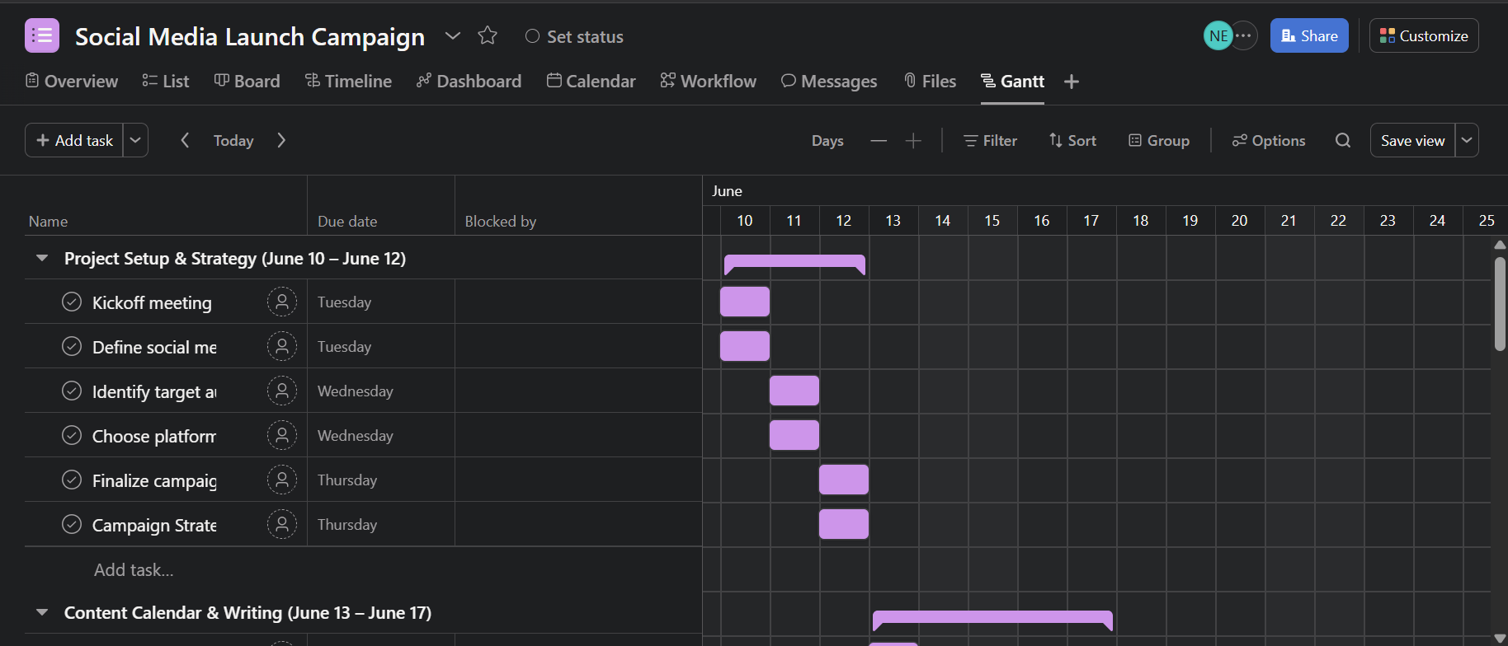Collapse Project Setup & Strategy section
This screenshot has height=646, width=1508.
click(x=42, y=258)
